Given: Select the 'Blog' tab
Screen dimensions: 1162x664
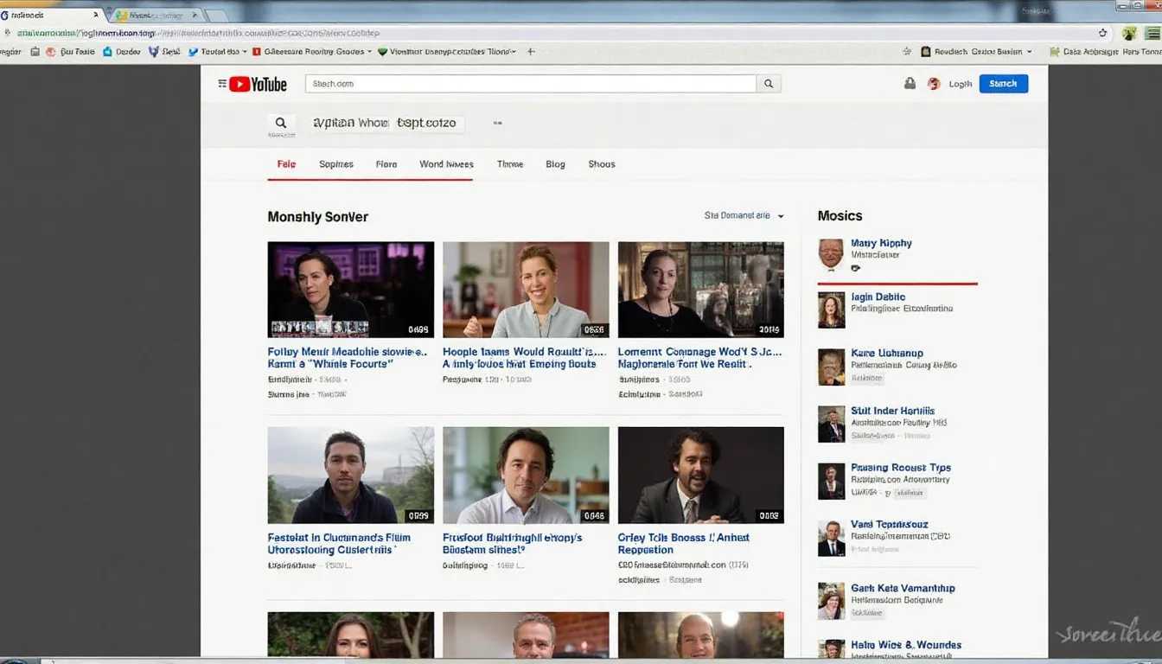Looking at the screenshot, I should [x=555, y=164].
